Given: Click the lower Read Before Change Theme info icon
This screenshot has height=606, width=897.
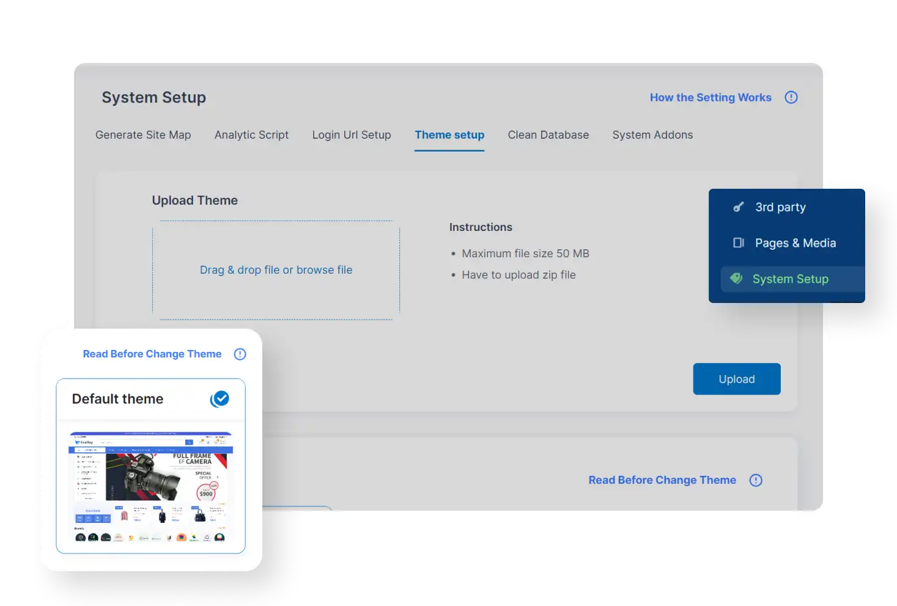Looking at the screenshot, I should 756,480.
